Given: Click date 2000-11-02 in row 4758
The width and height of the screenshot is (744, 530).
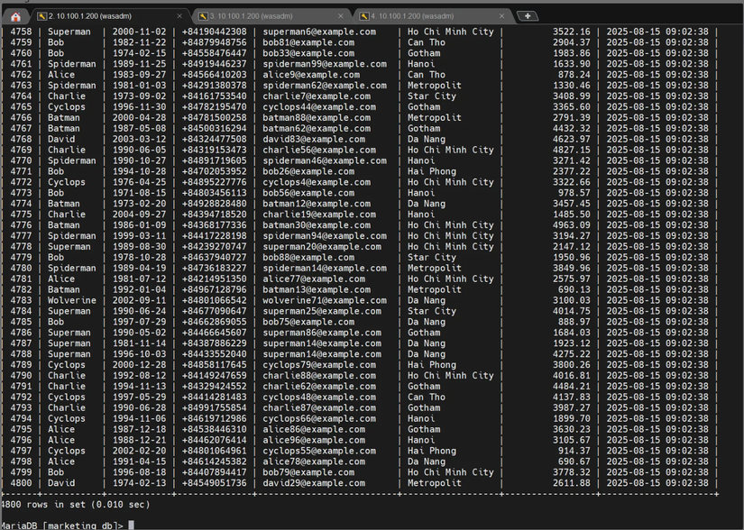Looking at the screenshot, I should tap(140, 32).
